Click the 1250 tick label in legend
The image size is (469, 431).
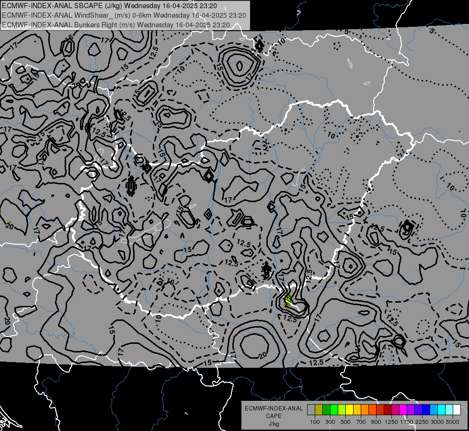click(391, 422)
